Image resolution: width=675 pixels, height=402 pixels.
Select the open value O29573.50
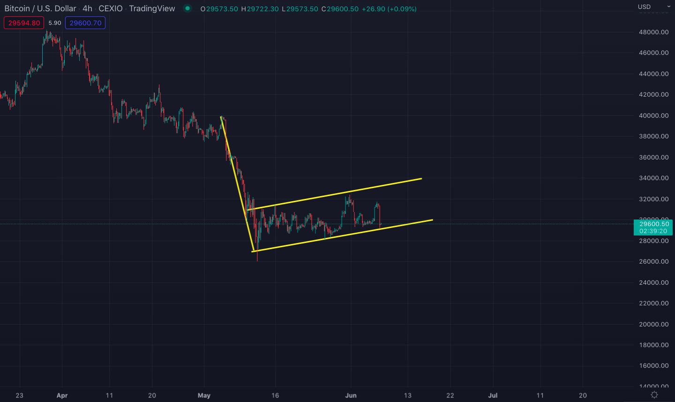point(219,9)
